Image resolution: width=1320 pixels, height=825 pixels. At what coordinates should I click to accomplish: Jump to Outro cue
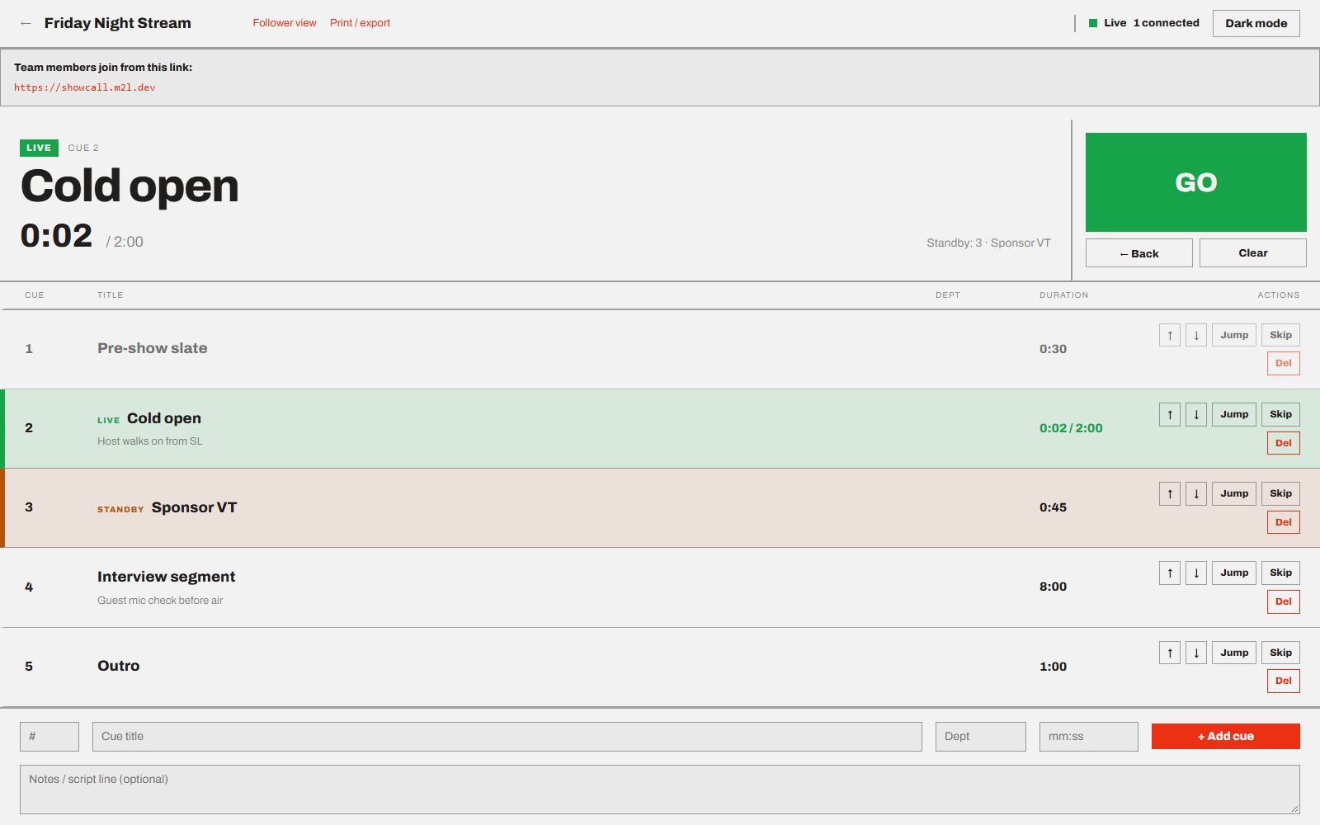(x=1234, y=653)
